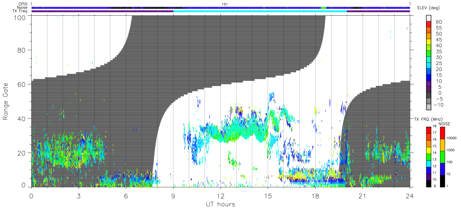Click the "Noise" row label at top left
This screenshot has width=461, height=212.
(x=23, y=7)
